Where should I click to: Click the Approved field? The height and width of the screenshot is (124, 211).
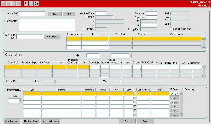tap(152, 17)
